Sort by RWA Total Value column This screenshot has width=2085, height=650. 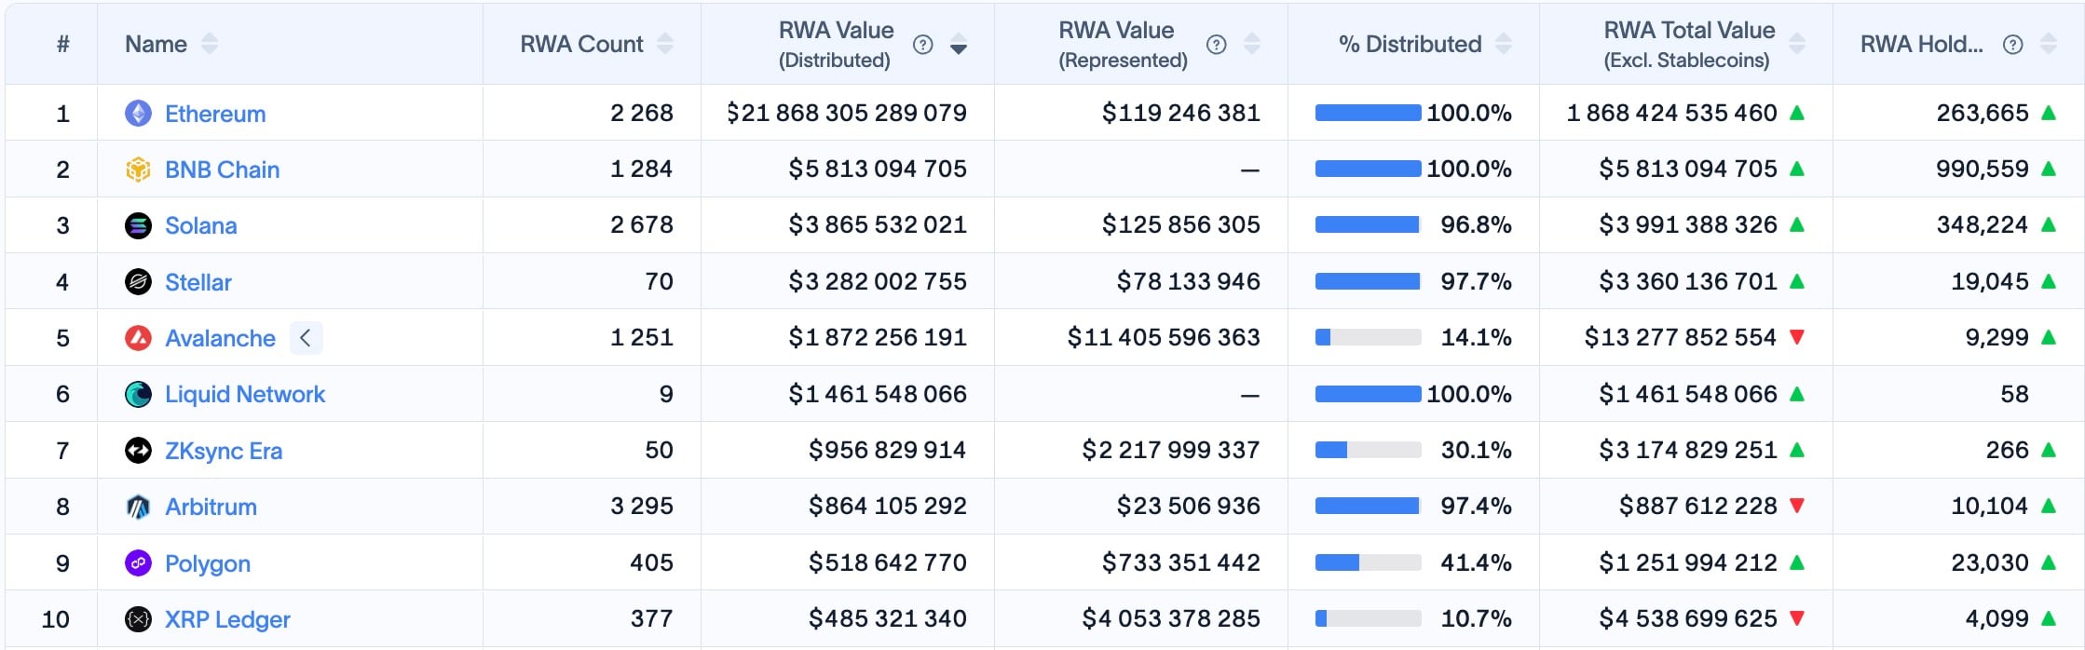pos(1797,44)
